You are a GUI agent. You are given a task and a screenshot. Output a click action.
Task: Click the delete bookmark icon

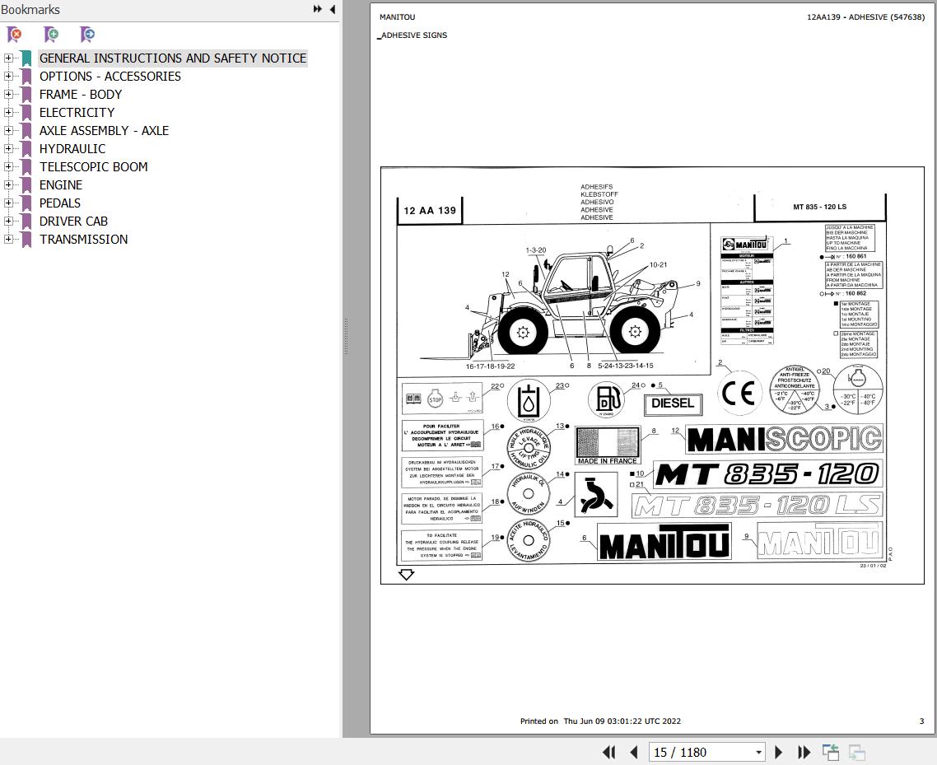(x=14, y=35)
